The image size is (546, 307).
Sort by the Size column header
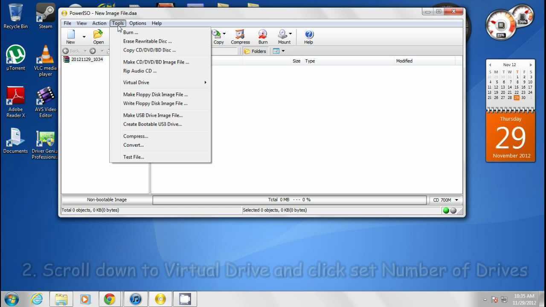pos(296,61)
